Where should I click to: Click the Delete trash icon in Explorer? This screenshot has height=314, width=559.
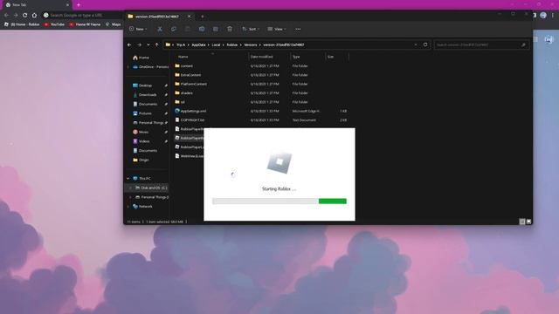(x=230, y=29)
